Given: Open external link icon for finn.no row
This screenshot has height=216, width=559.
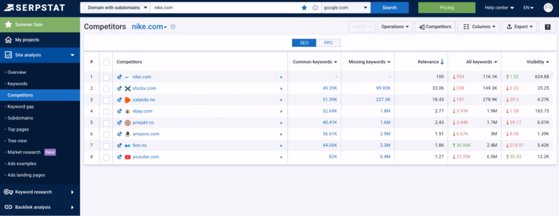Looking at the screenshot, I should [x=120, y=146].
